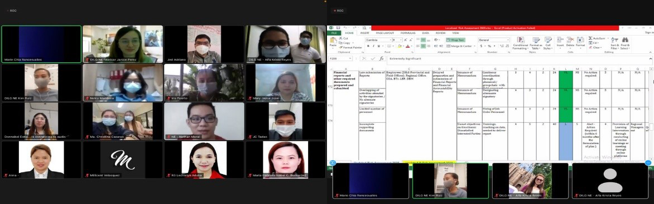Click the Font Color red A swatch
Image resolution: width=654 pixels, height=204 pixels.
click(x=407, y=46)
